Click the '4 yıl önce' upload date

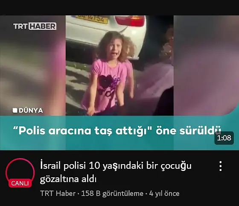click(x=164, y=194)
